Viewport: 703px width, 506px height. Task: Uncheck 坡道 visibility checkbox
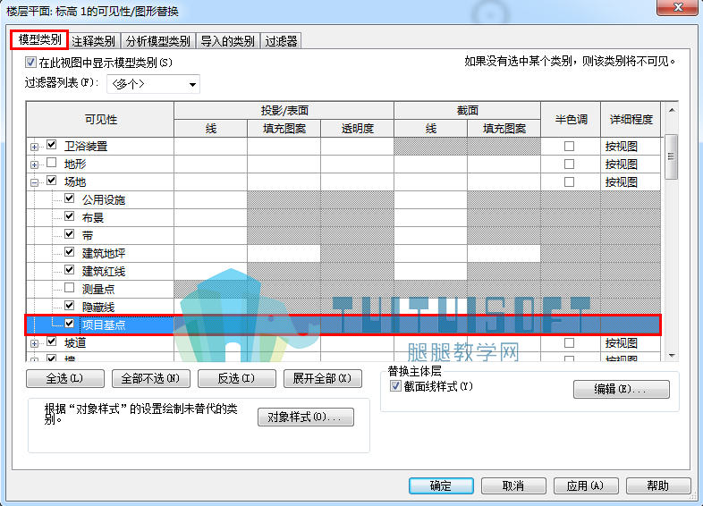point(52,342)
